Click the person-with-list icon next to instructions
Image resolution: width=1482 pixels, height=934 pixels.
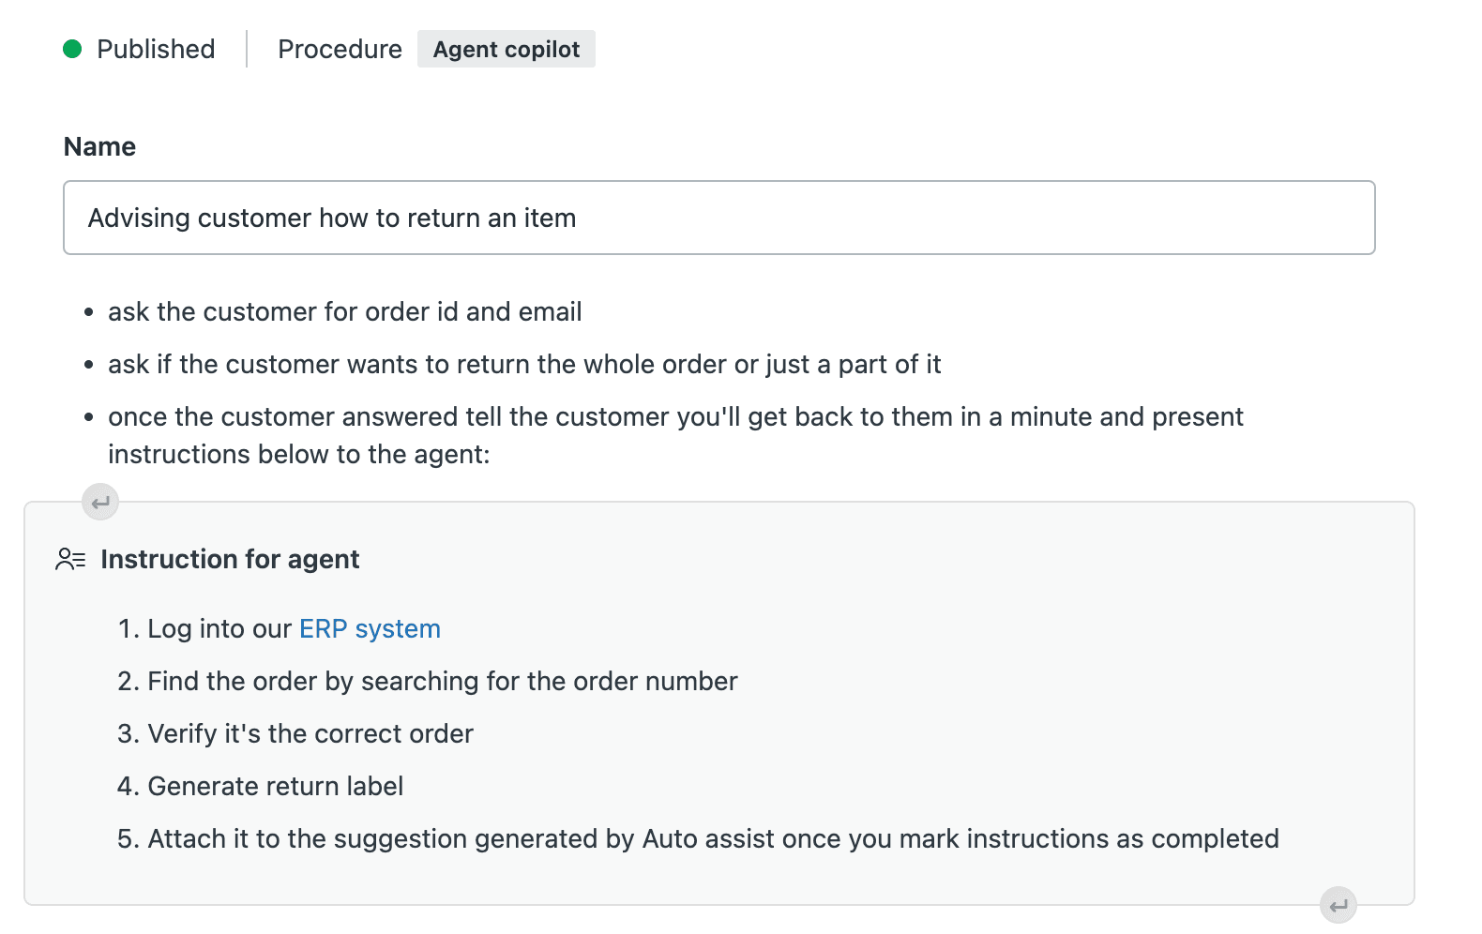[69, 558]
